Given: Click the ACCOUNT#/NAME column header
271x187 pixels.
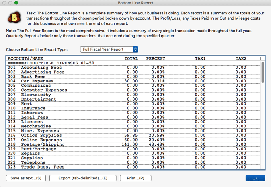Looking at the screenshot, I should 25,58.
